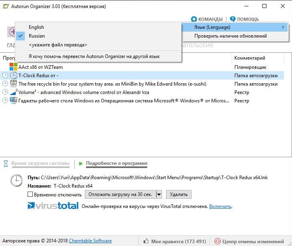Click delay clock icon beside Volume² row

5,92
